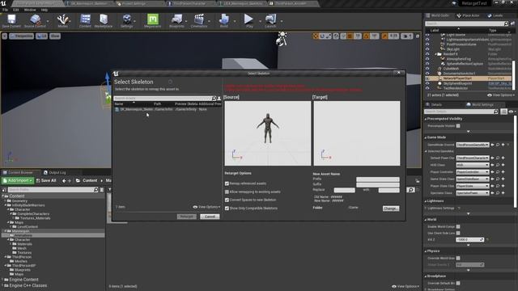Image resolution: width=518 pixels, height=291 pixels.
Task: Open the Modes toolbar button
Action: coord(63,20)
